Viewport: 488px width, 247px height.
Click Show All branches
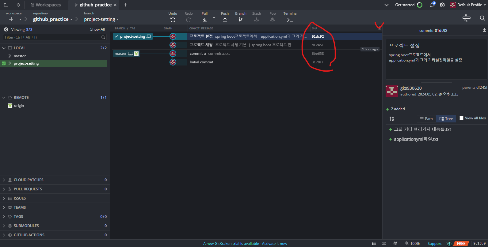tap(97, 29)
